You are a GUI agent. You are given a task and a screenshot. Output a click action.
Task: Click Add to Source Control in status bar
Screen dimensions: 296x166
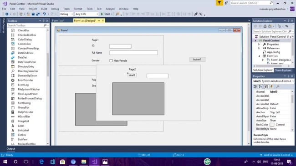point(276,155)
